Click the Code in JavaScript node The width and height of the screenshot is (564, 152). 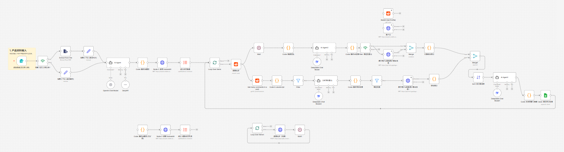(x=277, y=80)
